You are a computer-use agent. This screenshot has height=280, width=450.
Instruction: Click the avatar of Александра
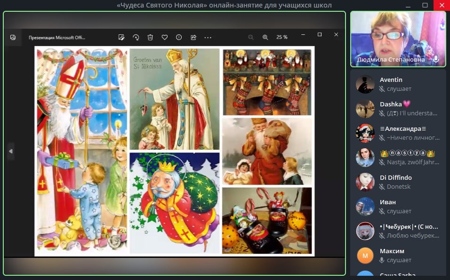click(x=365, y=133)
